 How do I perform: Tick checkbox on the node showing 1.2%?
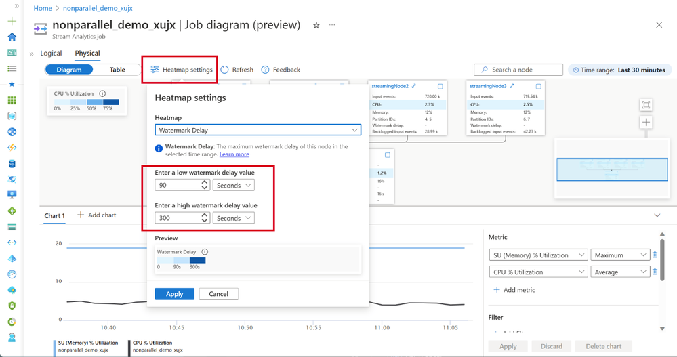click(x=387, y=155)
